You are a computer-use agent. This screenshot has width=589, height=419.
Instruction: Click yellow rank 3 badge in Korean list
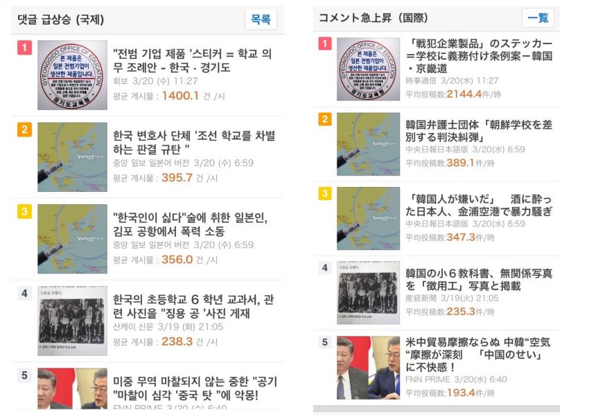[24, 211]
